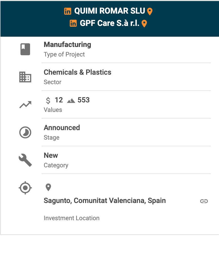The image size is (219, 272).
Task: Click the bookmark Type of Project icon
Action: 25,50
